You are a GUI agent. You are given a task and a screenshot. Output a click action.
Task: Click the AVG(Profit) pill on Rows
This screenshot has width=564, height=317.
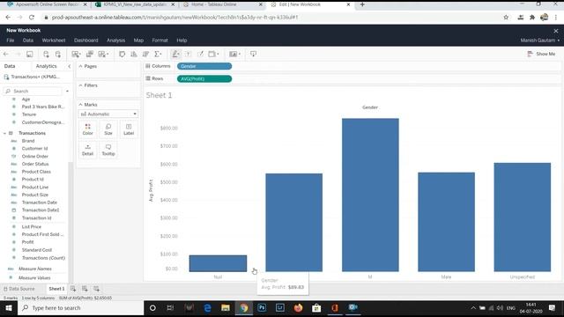coord(204,78)
